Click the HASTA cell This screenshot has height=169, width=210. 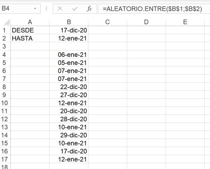[30, 38]
